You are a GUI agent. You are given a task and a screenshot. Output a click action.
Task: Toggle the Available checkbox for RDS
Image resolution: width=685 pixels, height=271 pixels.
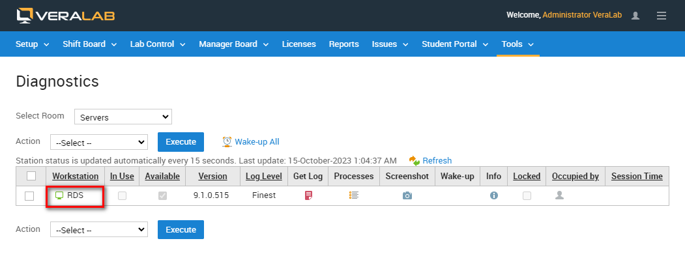click(162, 196)
